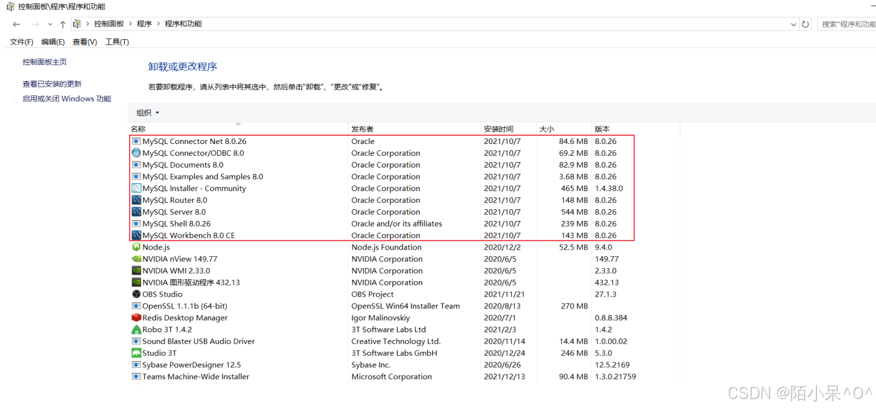
Task: Open the 文件(F) menu
Action: pyautogui.click(x=22, y=42)
